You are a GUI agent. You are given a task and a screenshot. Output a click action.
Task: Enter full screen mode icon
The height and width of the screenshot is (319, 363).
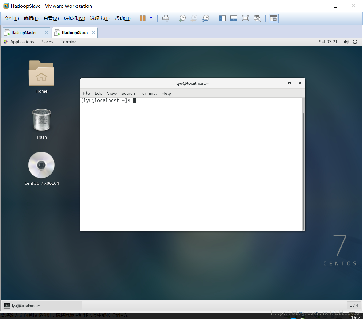coord(245,18)
